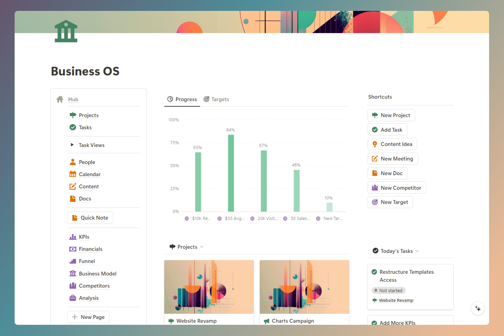
Task: Click the Financials money icon
Action: pyautogui.click(x=72, y=249)
